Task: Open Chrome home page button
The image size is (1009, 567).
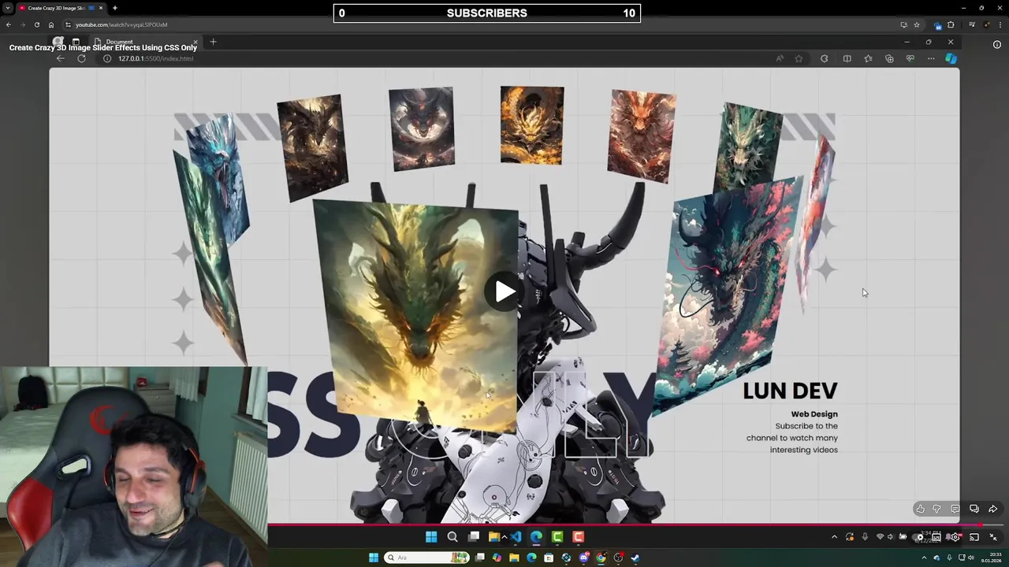Action: point(50,24)
